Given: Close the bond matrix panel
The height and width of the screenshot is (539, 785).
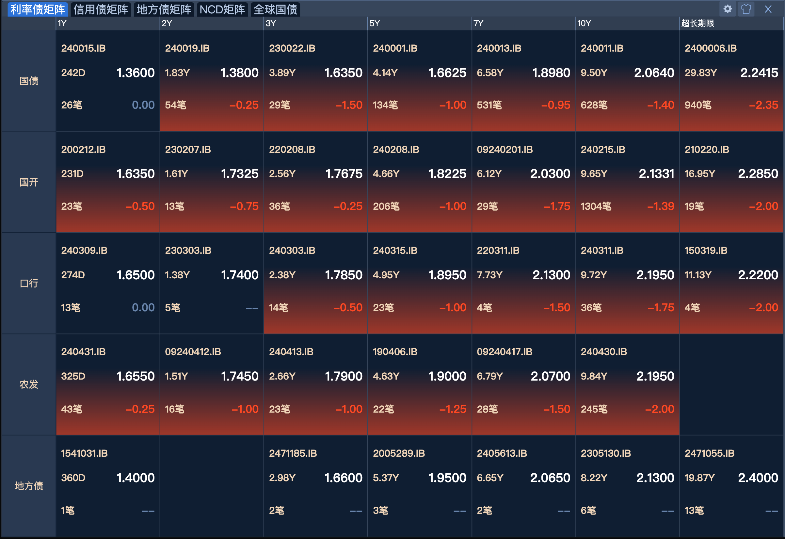Looking at the screenshot, I should click(x=768, y=9).
